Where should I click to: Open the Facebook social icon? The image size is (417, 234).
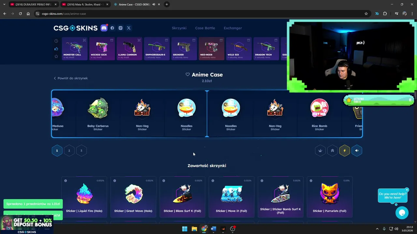(x=112, y=28)
